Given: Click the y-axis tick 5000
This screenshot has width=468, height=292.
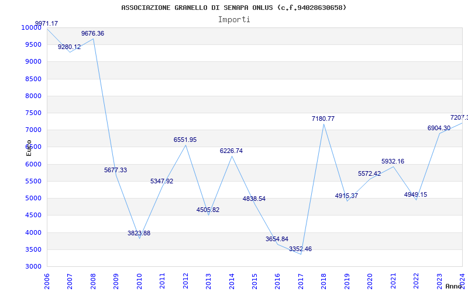Looking at the screenshot, I should [33, 198].
